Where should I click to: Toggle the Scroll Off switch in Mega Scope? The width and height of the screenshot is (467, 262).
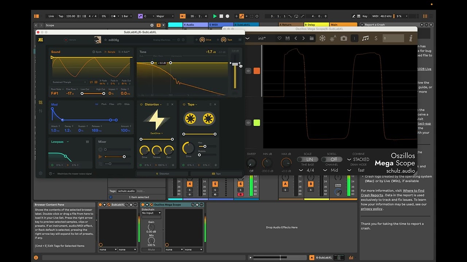click(x=332, y=159)
